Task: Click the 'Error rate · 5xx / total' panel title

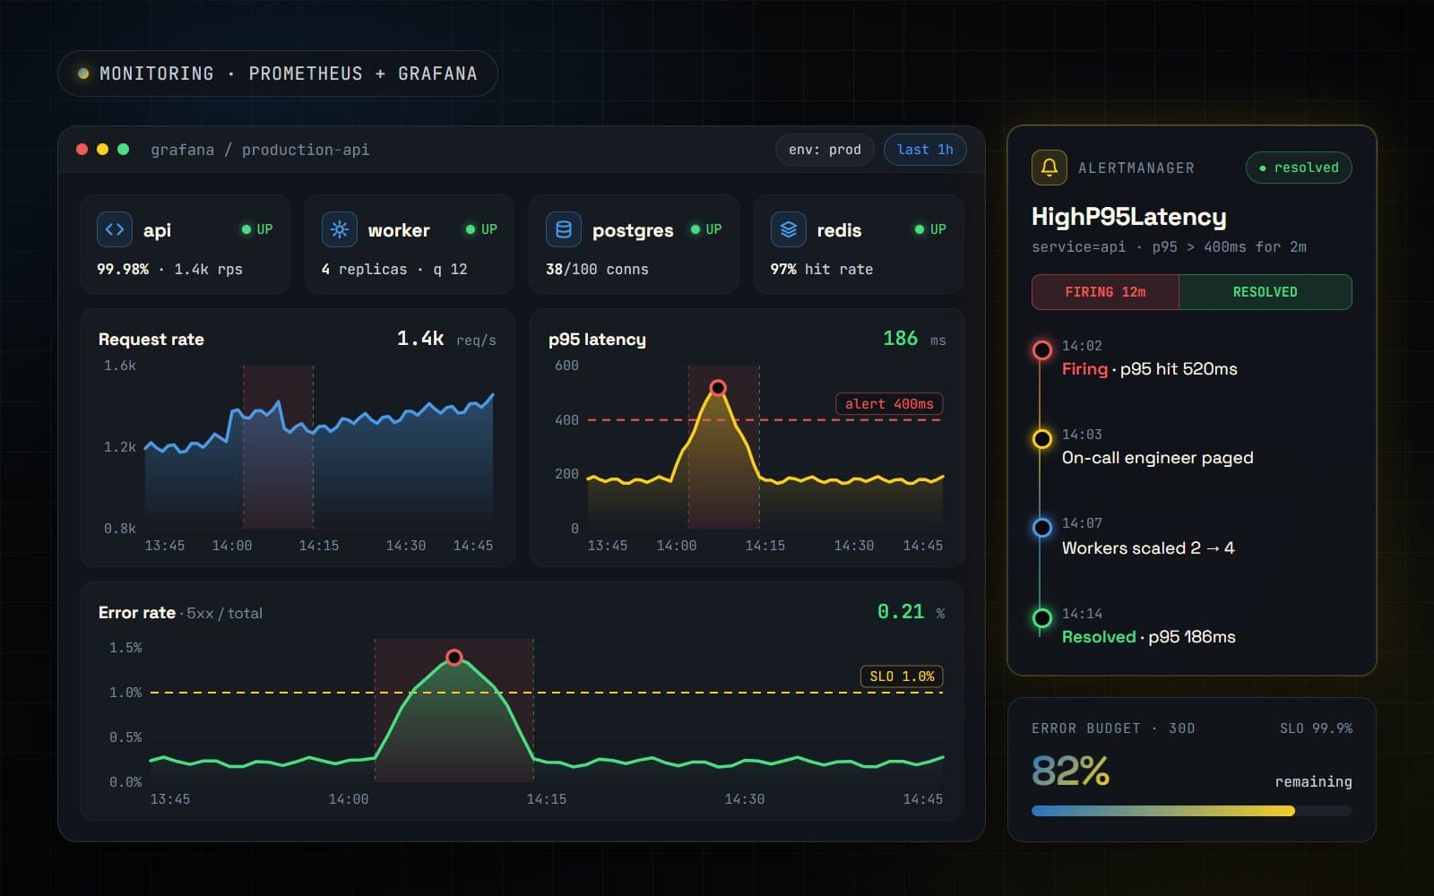Action: click(x=180, y=613)
